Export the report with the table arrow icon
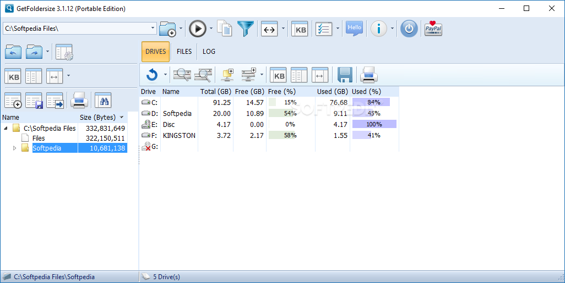565x283 pixels. (55, 101)
